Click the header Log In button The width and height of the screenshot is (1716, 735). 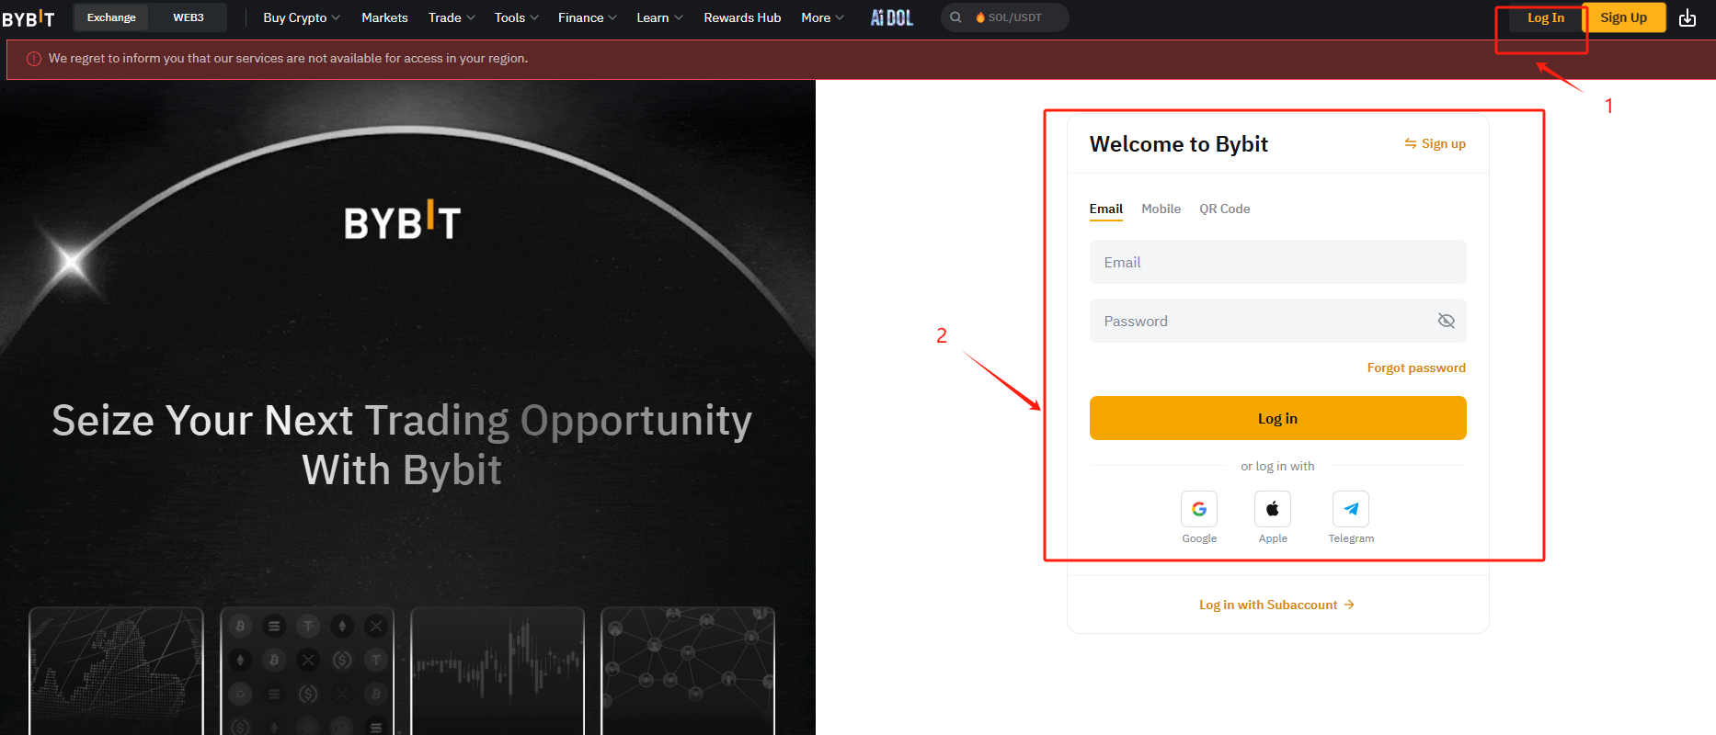point(1546,17)
